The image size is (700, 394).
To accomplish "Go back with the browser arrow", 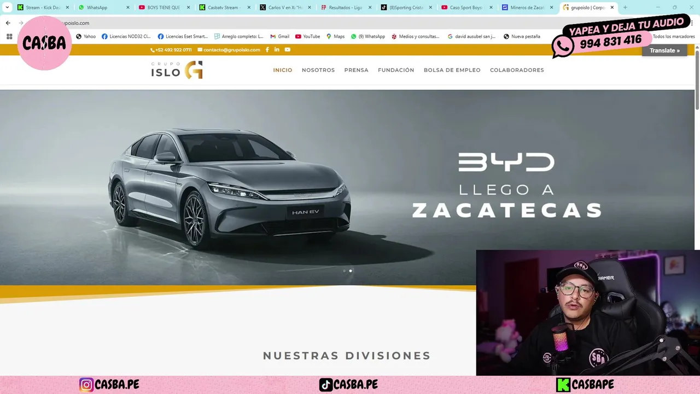I will click(x=8, y=23).
